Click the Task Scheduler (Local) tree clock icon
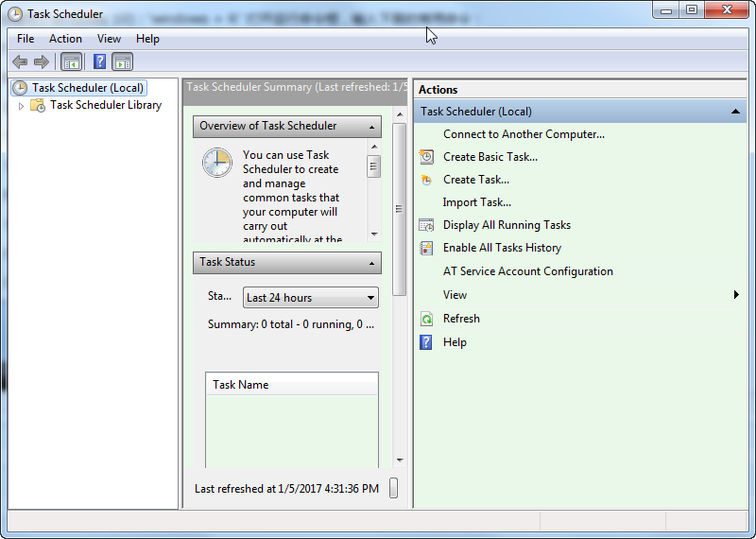The height and width of the screenshot is (539, 756). (x=20, y=88)
